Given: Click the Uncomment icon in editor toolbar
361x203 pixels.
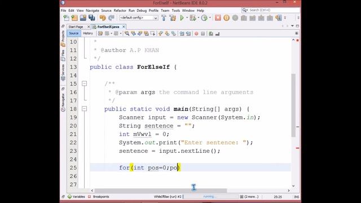Looking at the screenshot, I should click(x=217, y=34).
